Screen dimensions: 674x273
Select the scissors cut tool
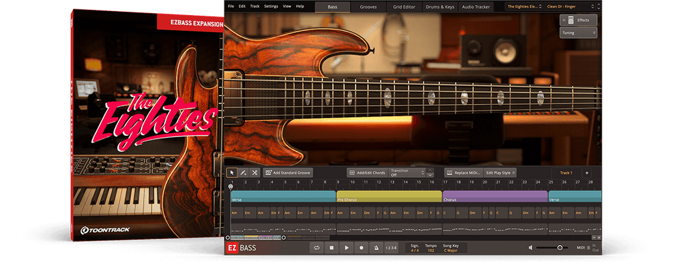255,173
